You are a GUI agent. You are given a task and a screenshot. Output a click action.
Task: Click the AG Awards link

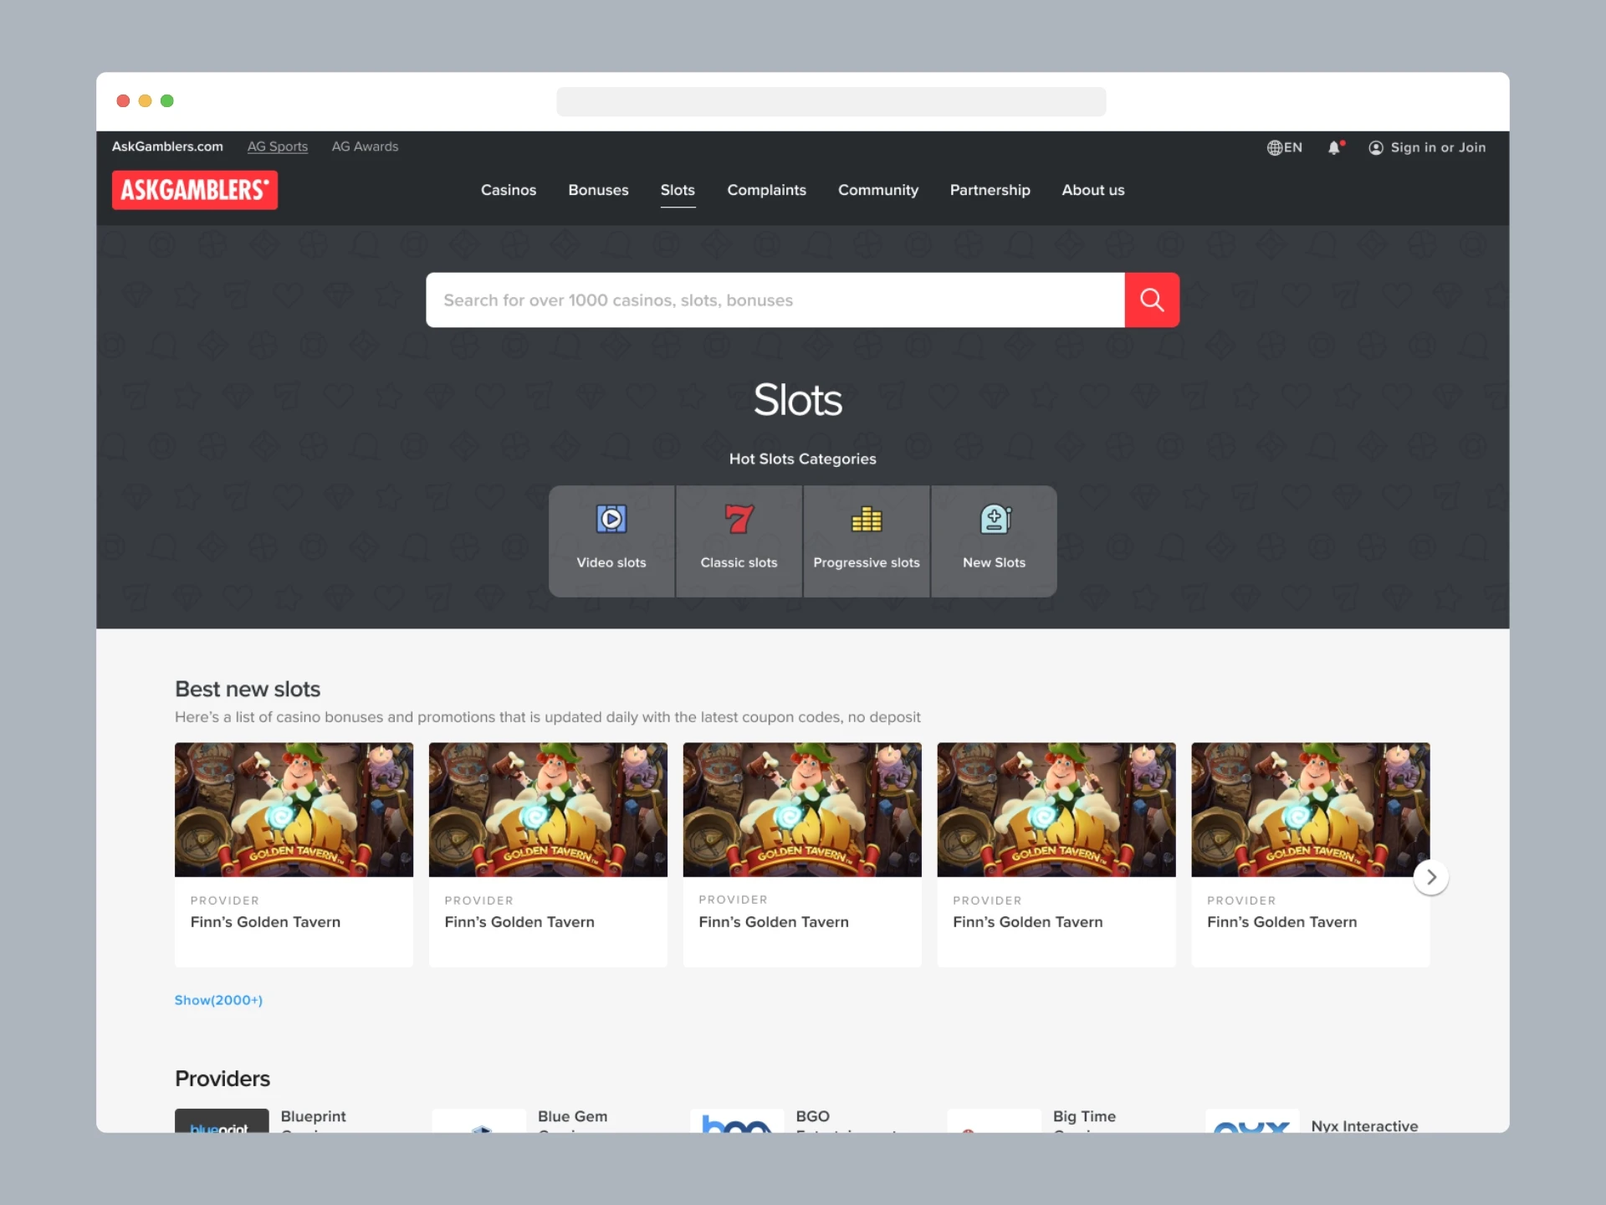click(365, 146)
